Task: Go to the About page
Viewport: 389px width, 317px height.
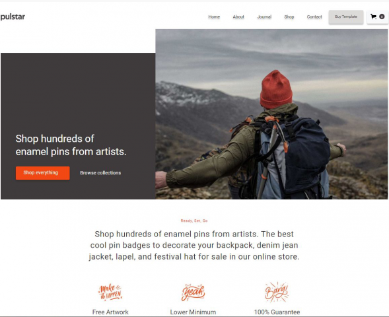Action: point(238,17)
